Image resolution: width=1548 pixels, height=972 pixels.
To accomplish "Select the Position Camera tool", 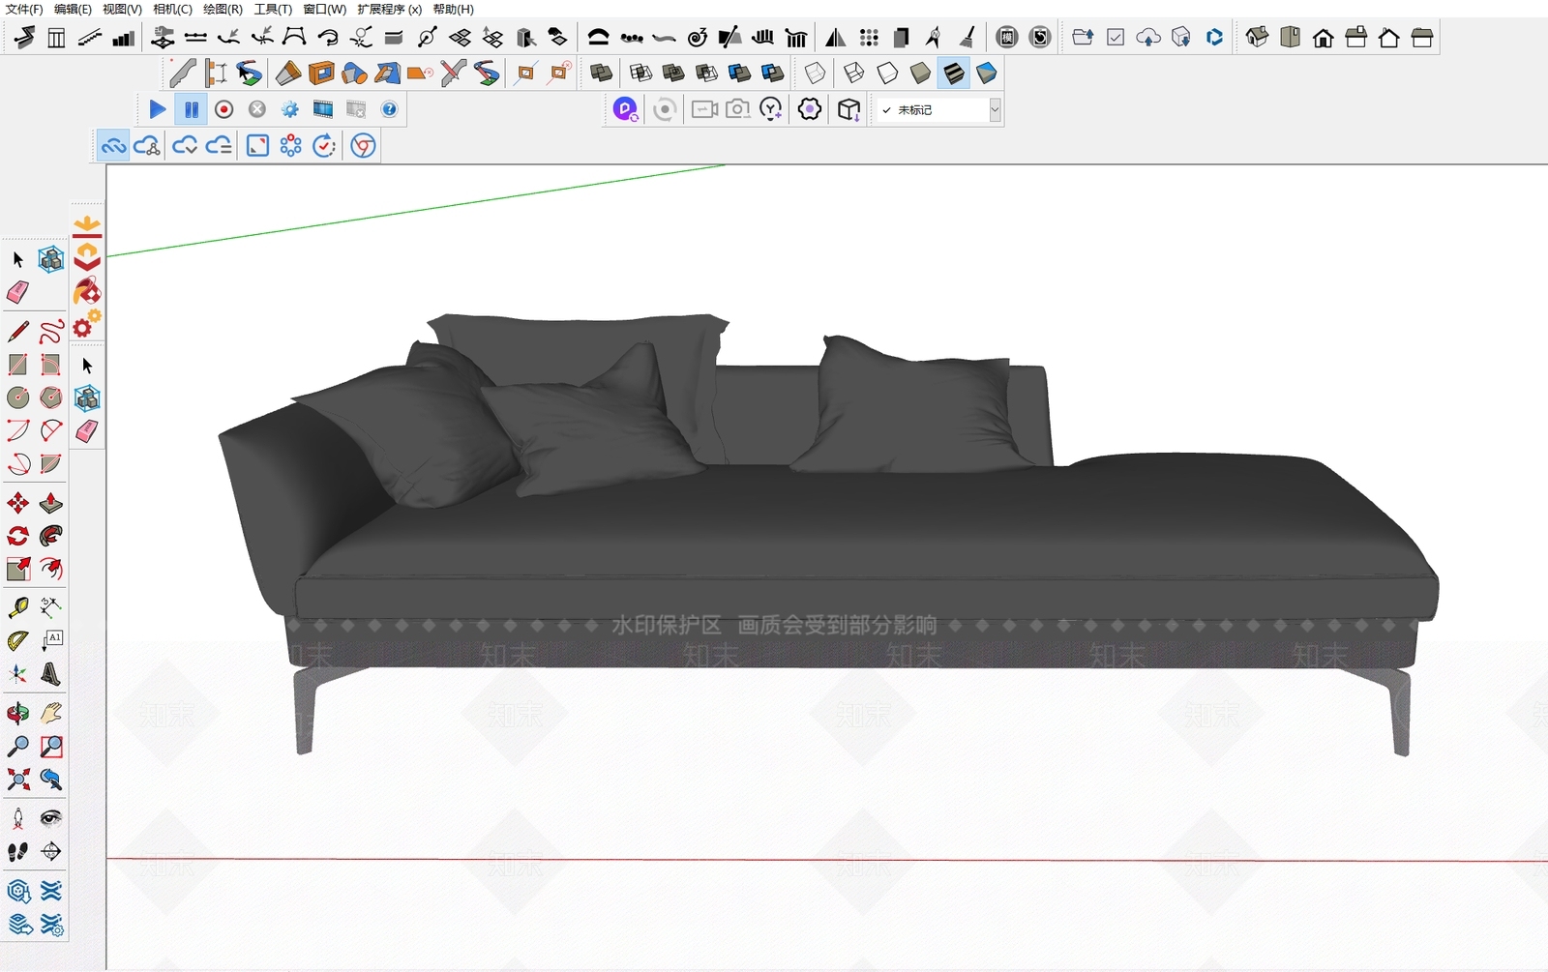I will pos(17,819).
